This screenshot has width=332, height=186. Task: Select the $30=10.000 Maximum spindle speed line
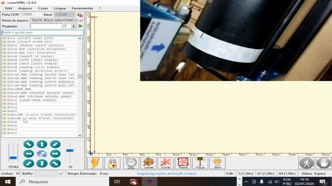pos(39,92)
